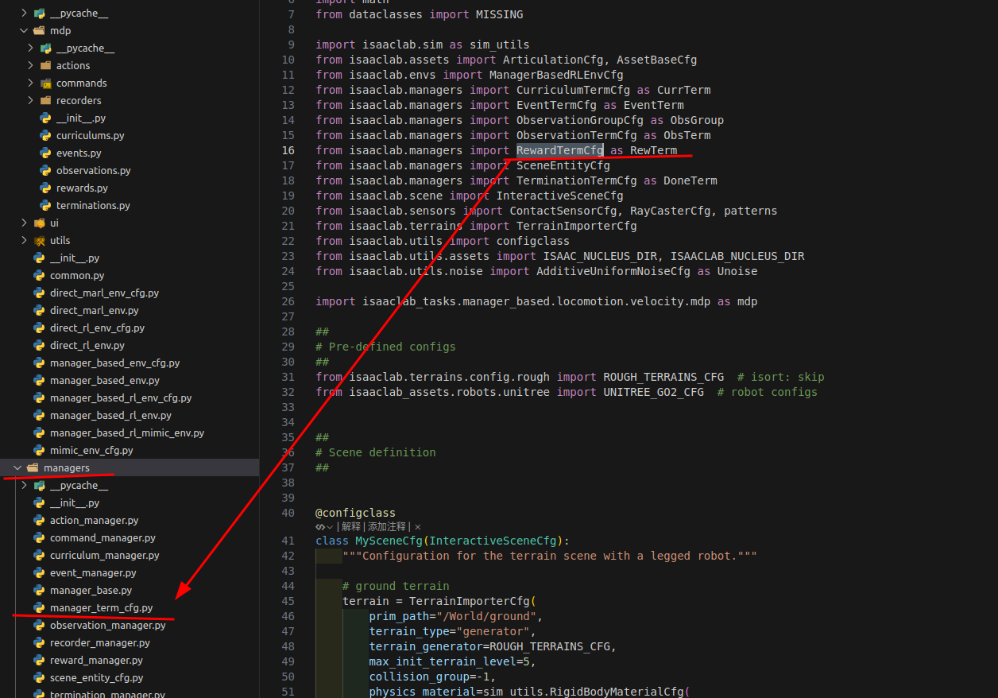This screenshot has height=698, width=998.
Task: Click the commands folder icon
Action: 45,83
